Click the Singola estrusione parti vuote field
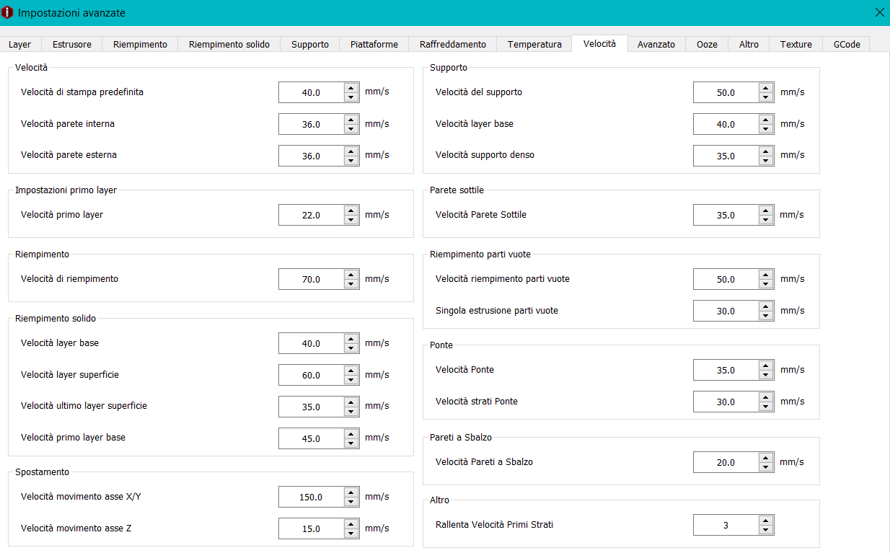The width and height of the screenshot is (890, 553). [726, 311]
